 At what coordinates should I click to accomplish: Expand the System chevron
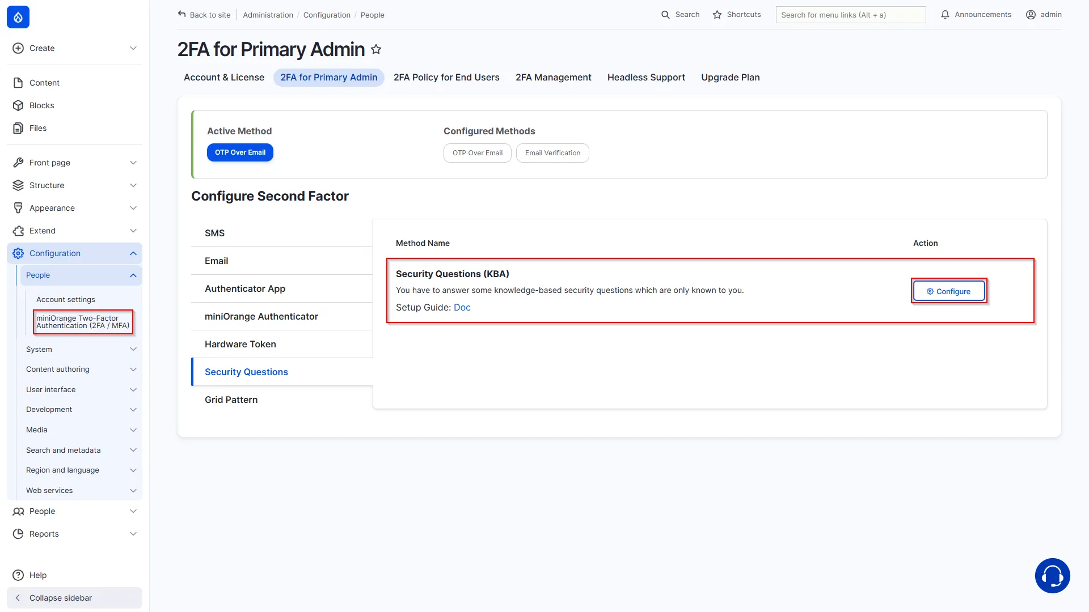pyautogui.click(x=133, y=349)
